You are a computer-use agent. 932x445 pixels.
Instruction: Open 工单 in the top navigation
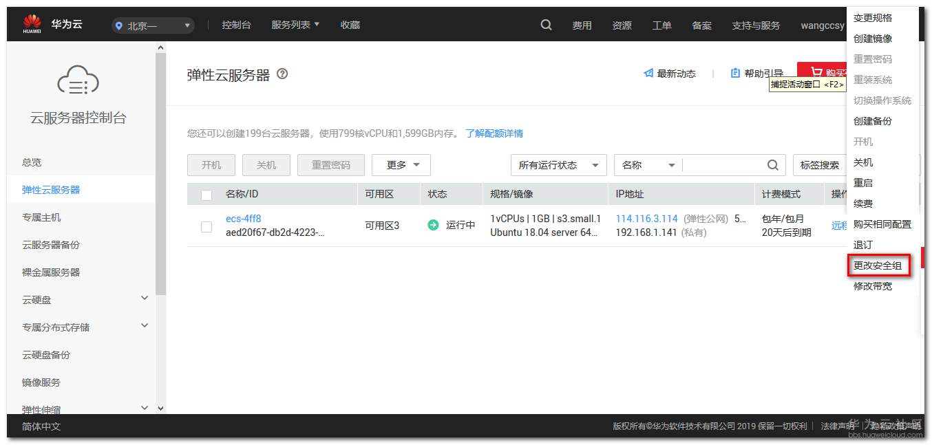[x=662, y=25]
